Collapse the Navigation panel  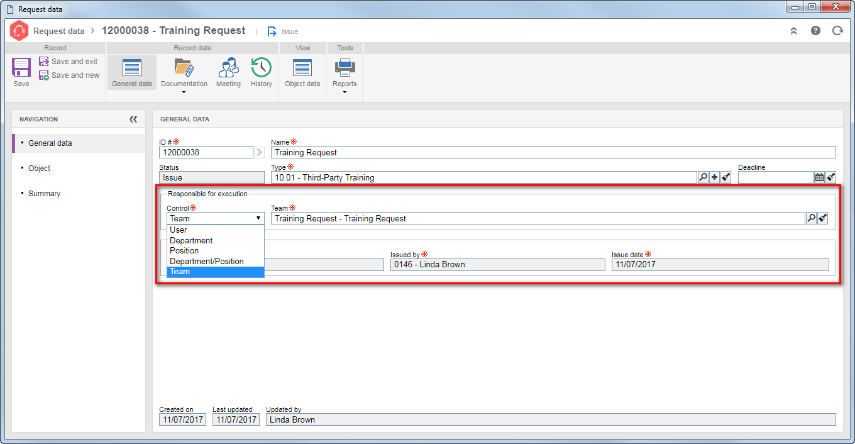coord(133,119)
